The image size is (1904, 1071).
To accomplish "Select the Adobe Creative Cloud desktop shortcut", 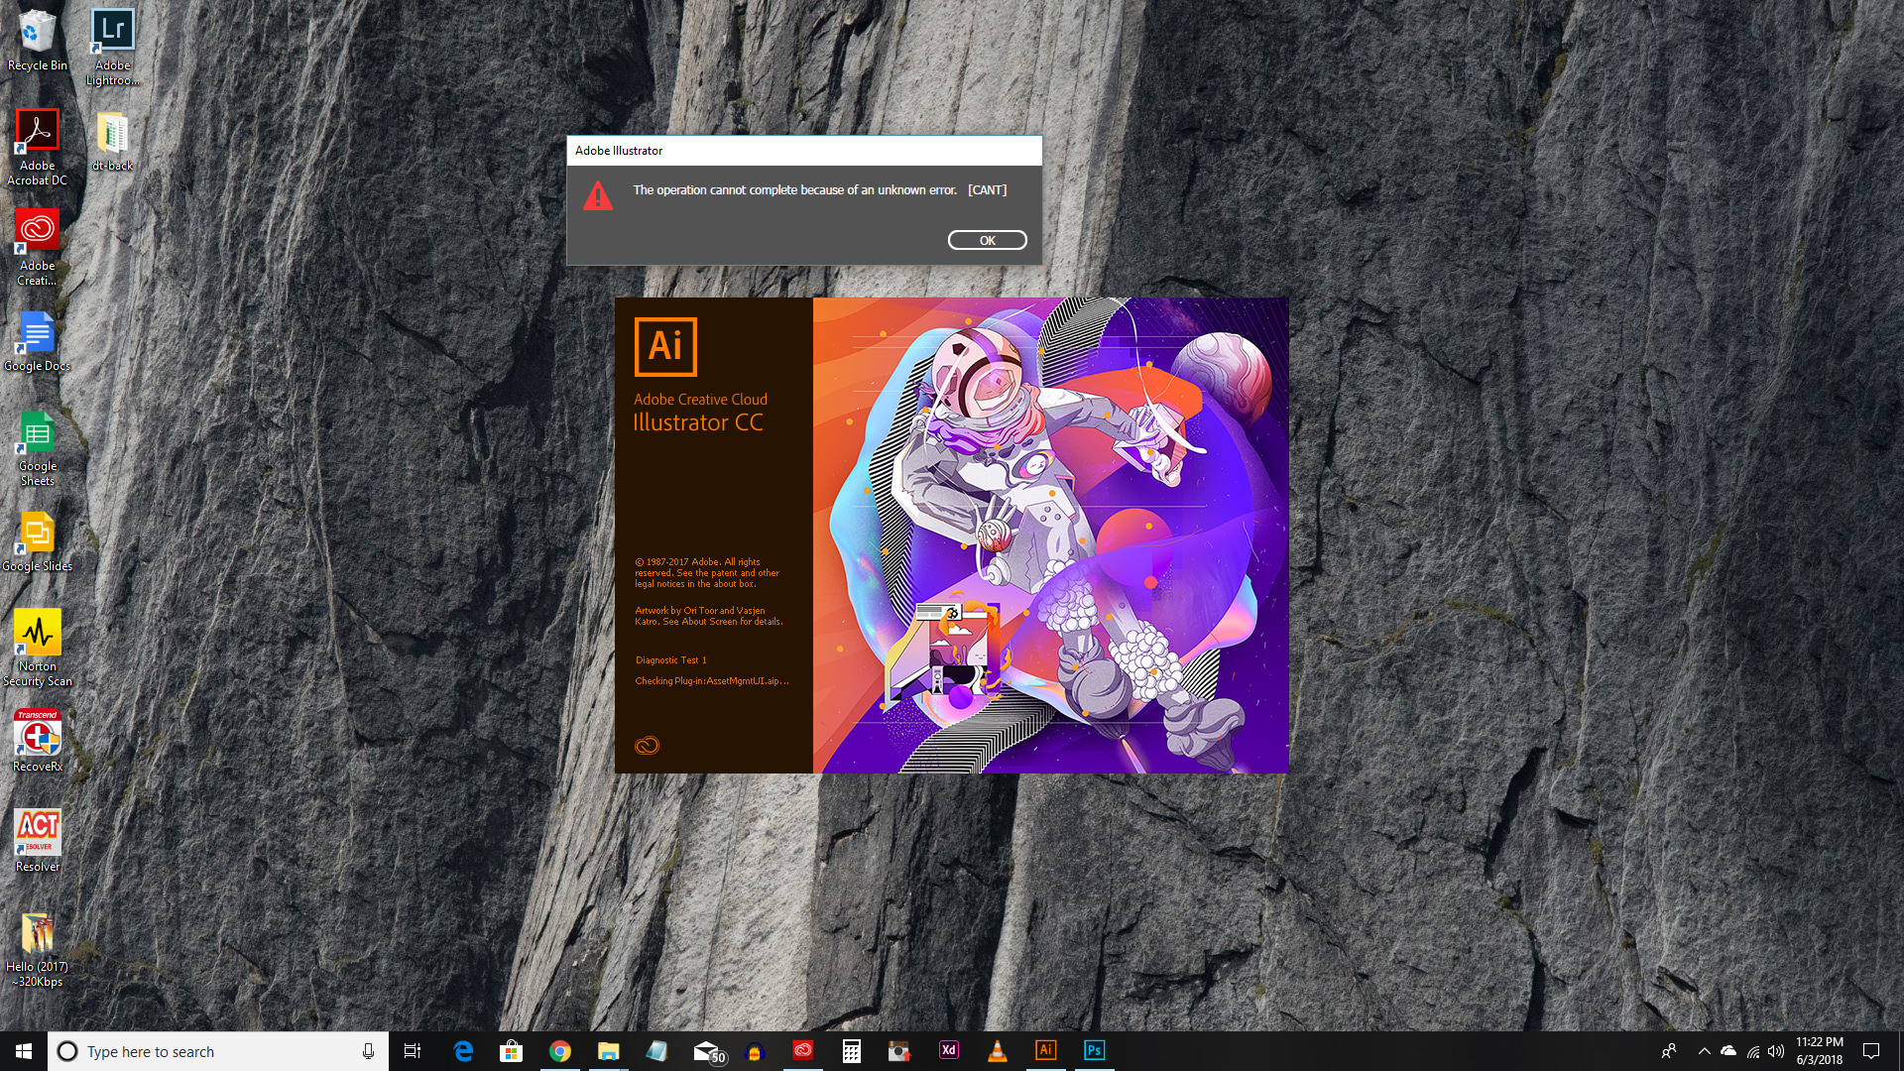I will click(38, 248).
